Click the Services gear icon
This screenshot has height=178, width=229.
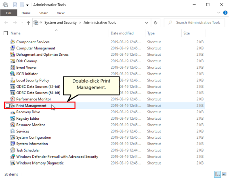(13, 131)
